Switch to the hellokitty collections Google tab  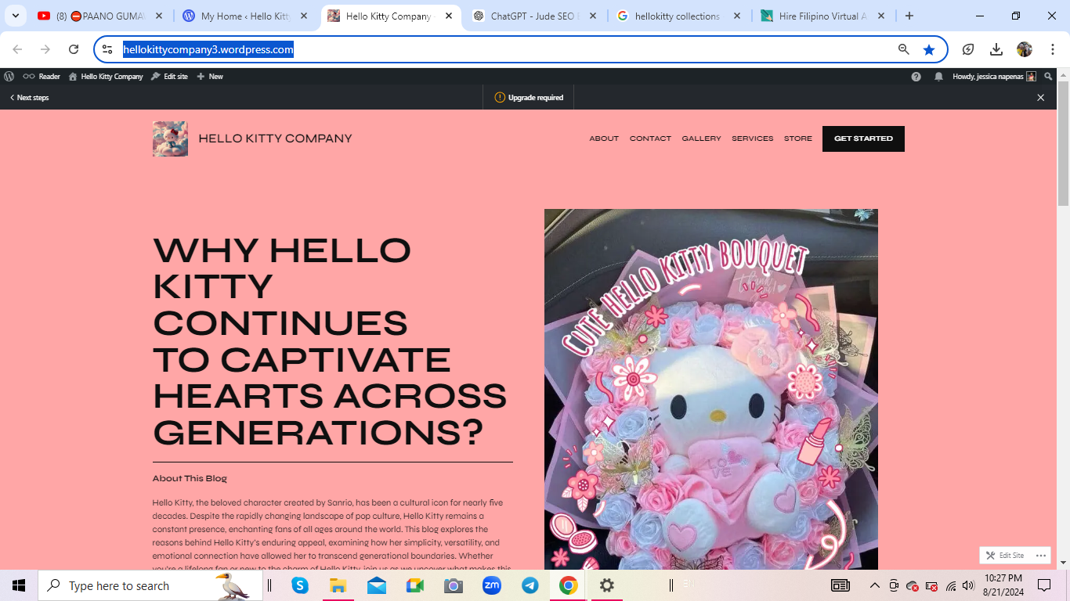point(678,16)
